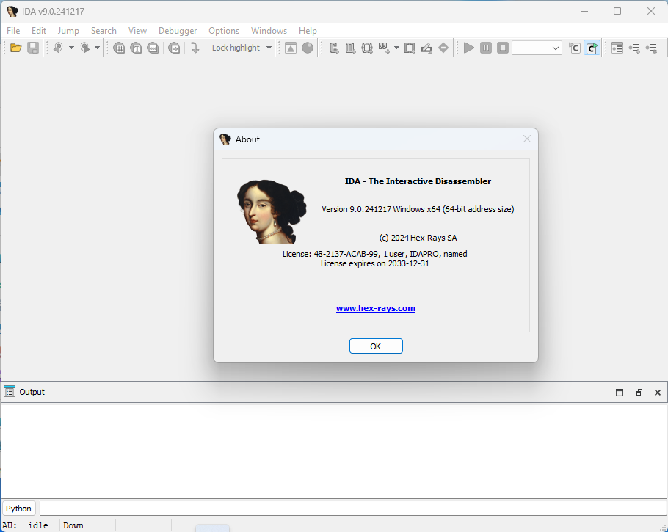Open the Debugger menu
Image resolution: width=668 pixels, height=532 pixels.
(x=178, y=31)
